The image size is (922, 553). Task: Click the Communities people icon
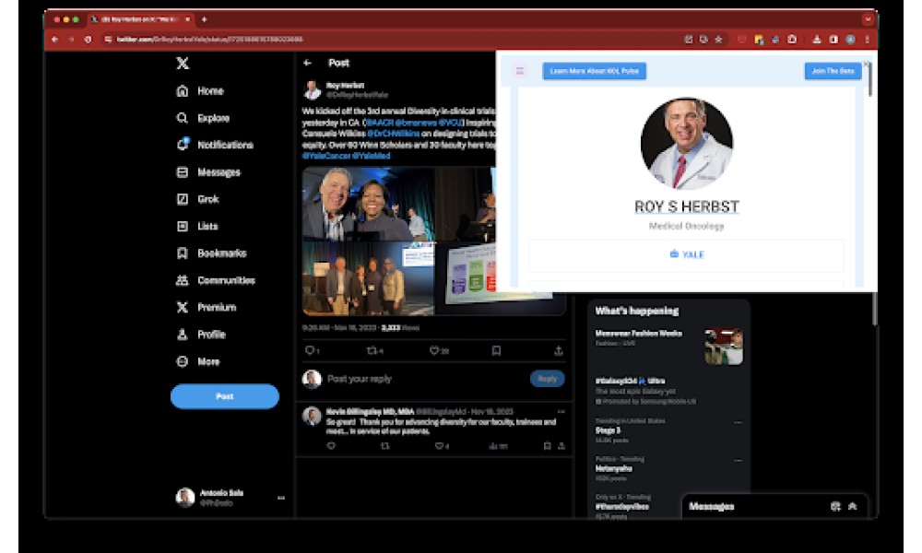click(183, 280)
